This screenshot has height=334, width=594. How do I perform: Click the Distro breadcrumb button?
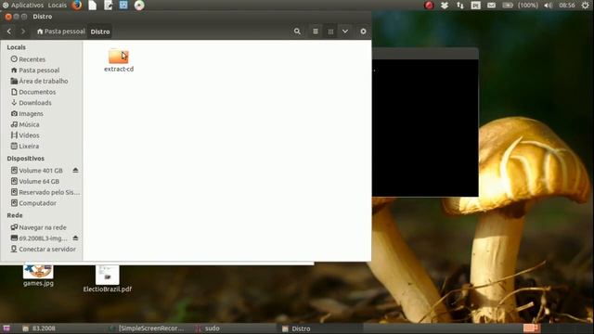(100, 32)
